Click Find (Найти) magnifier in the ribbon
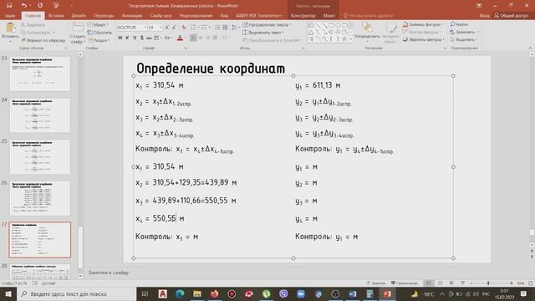The width and height of the screenshot is (535, 301). pyautogui.click(x=459, y=24)
